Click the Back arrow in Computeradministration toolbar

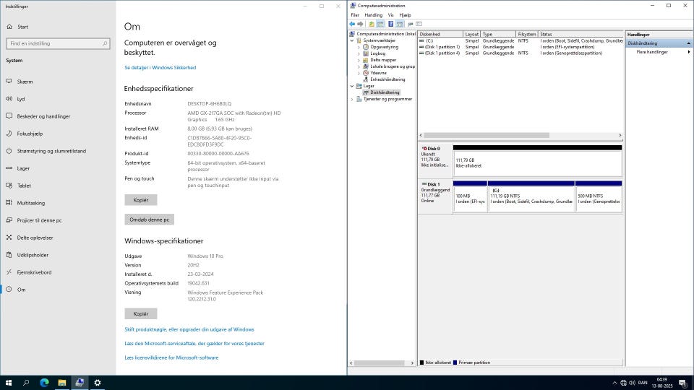click(x=352, y=24)
